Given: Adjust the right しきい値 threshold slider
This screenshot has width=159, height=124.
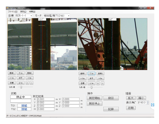Looking at the screenshot, I should (x=91, y=87).
